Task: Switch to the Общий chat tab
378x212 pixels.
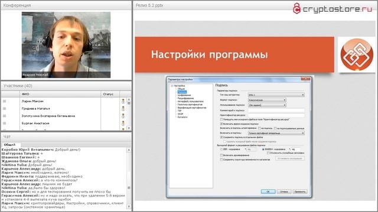Action: pyautogui.click(x=9, y=145)
